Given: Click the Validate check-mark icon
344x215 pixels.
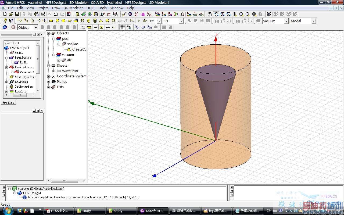Looking at the screenshot, I should coord(84,14).
